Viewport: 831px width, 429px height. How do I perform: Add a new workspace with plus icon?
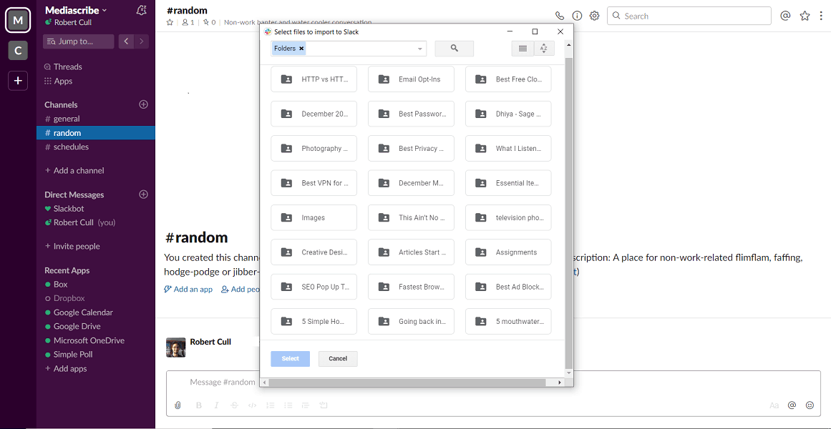(18, 81)
